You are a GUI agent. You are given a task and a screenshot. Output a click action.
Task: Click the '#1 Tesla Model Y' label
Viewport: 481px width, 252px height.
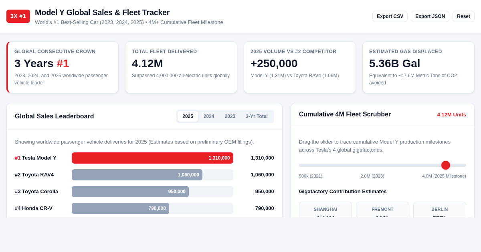point(36,158)
